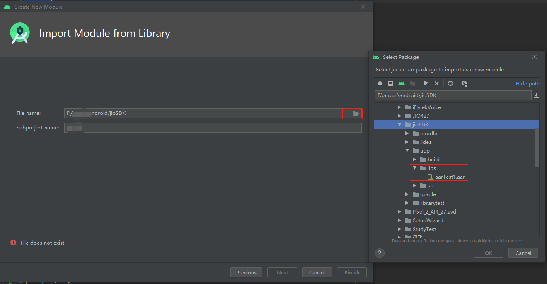Collapse the jioSDK folder
The height and width of the screenshot is (284, 547).
pyautogui.click(x=399, y=124)
